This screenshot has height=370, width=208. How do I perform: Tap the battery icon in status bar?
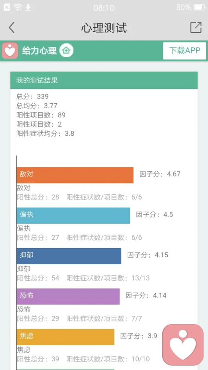point(199,7)
